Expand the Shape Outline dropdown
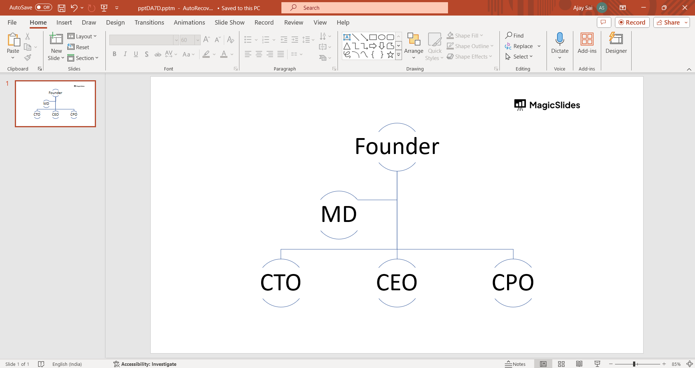This screenshot has height=368, width=695. click(x=492, y=46)
